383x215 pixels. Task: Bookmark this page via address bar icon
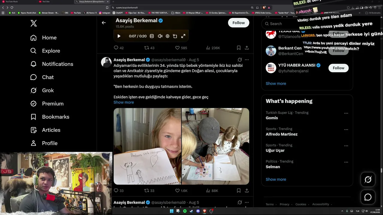107,7
